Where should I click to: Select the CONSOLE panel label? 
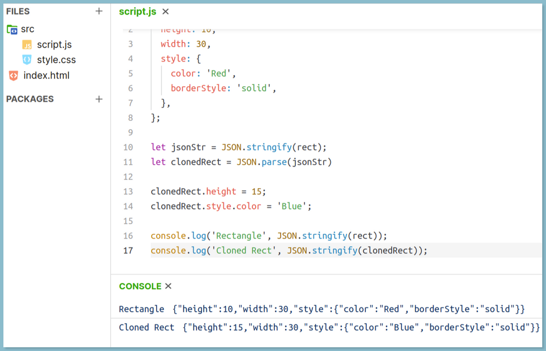click(x=140, y=286)
